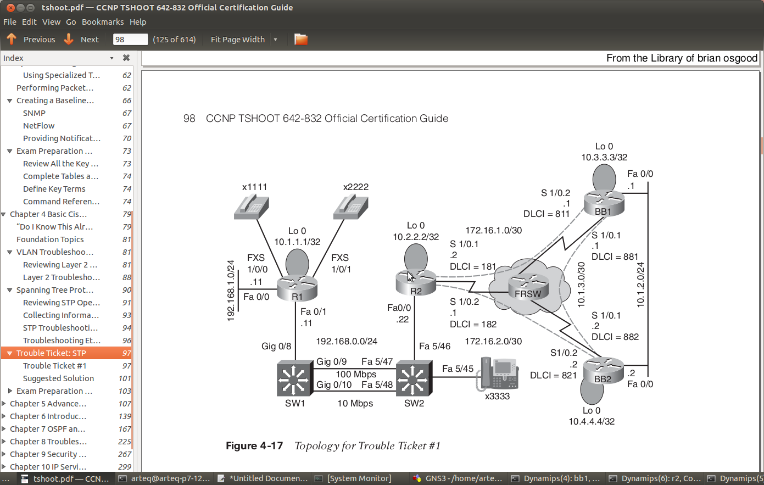The image size is (764, 485).
Task: Expand the Chapter 5 Advanced section
Action: tap(4, 404)
